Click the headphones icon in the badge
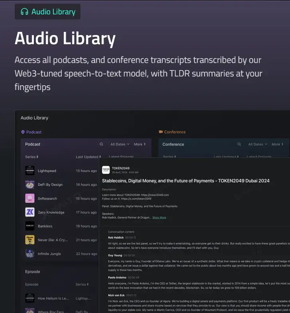 24,12
